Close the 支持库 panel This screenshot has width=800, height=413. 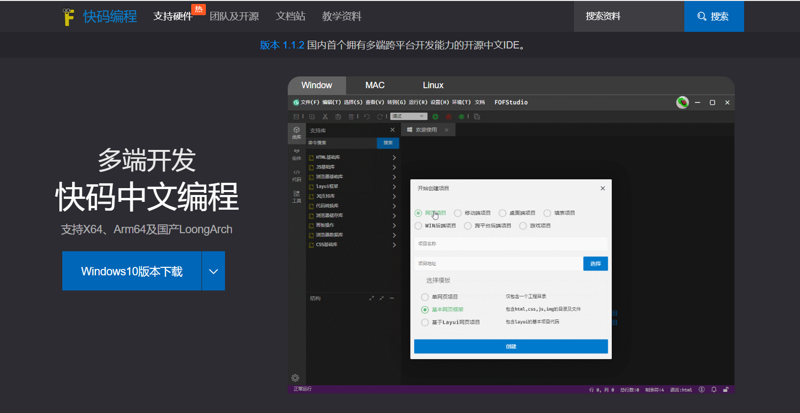pos(392,130)
